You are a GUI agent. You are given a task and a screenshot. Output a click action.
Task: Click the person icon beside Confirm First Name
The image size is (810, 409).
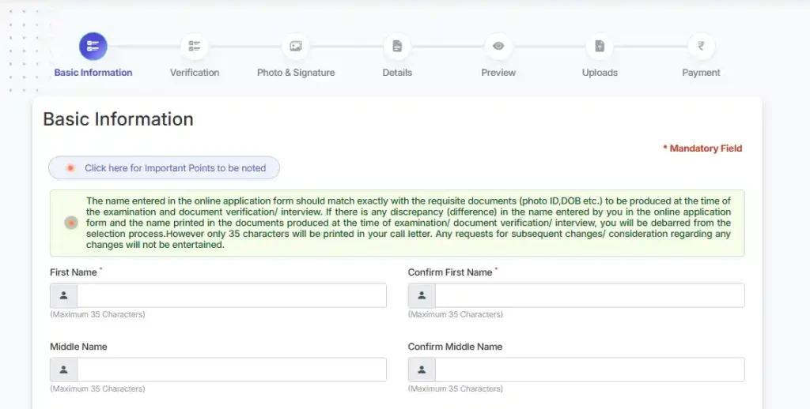tap(422, 295)
